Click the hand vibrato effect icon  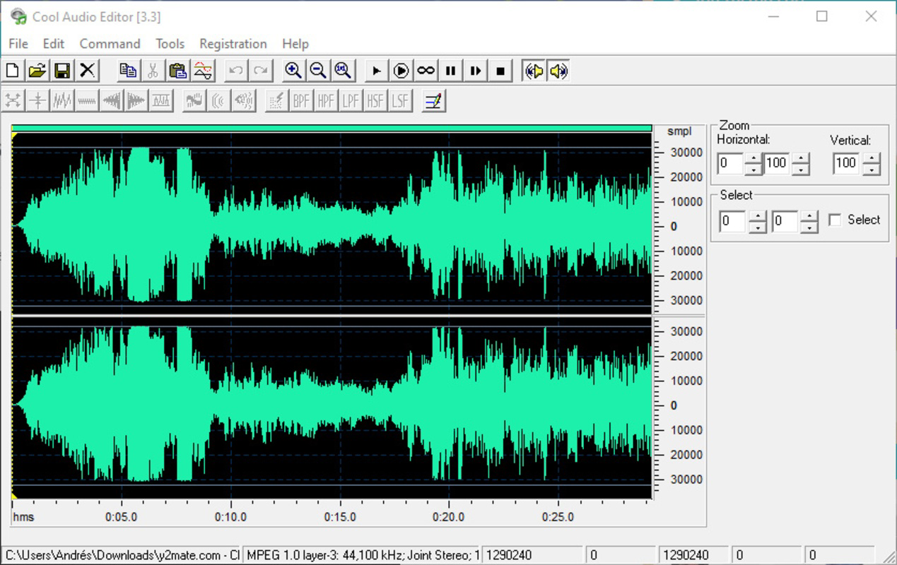pyautogui.click(x=194, y=101)
